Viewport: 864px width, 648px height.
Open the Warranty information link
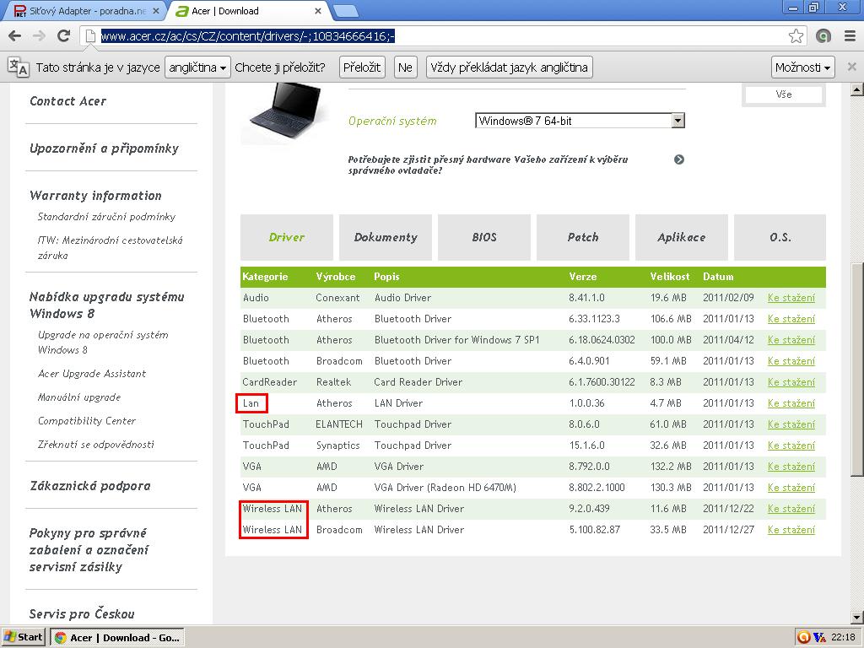95,196
